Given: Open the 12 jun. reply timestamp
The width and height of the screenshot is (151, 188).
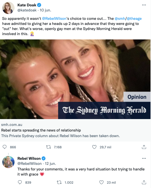Looking at the screenshot, I should pyautogui.click(x=50, y=164).
